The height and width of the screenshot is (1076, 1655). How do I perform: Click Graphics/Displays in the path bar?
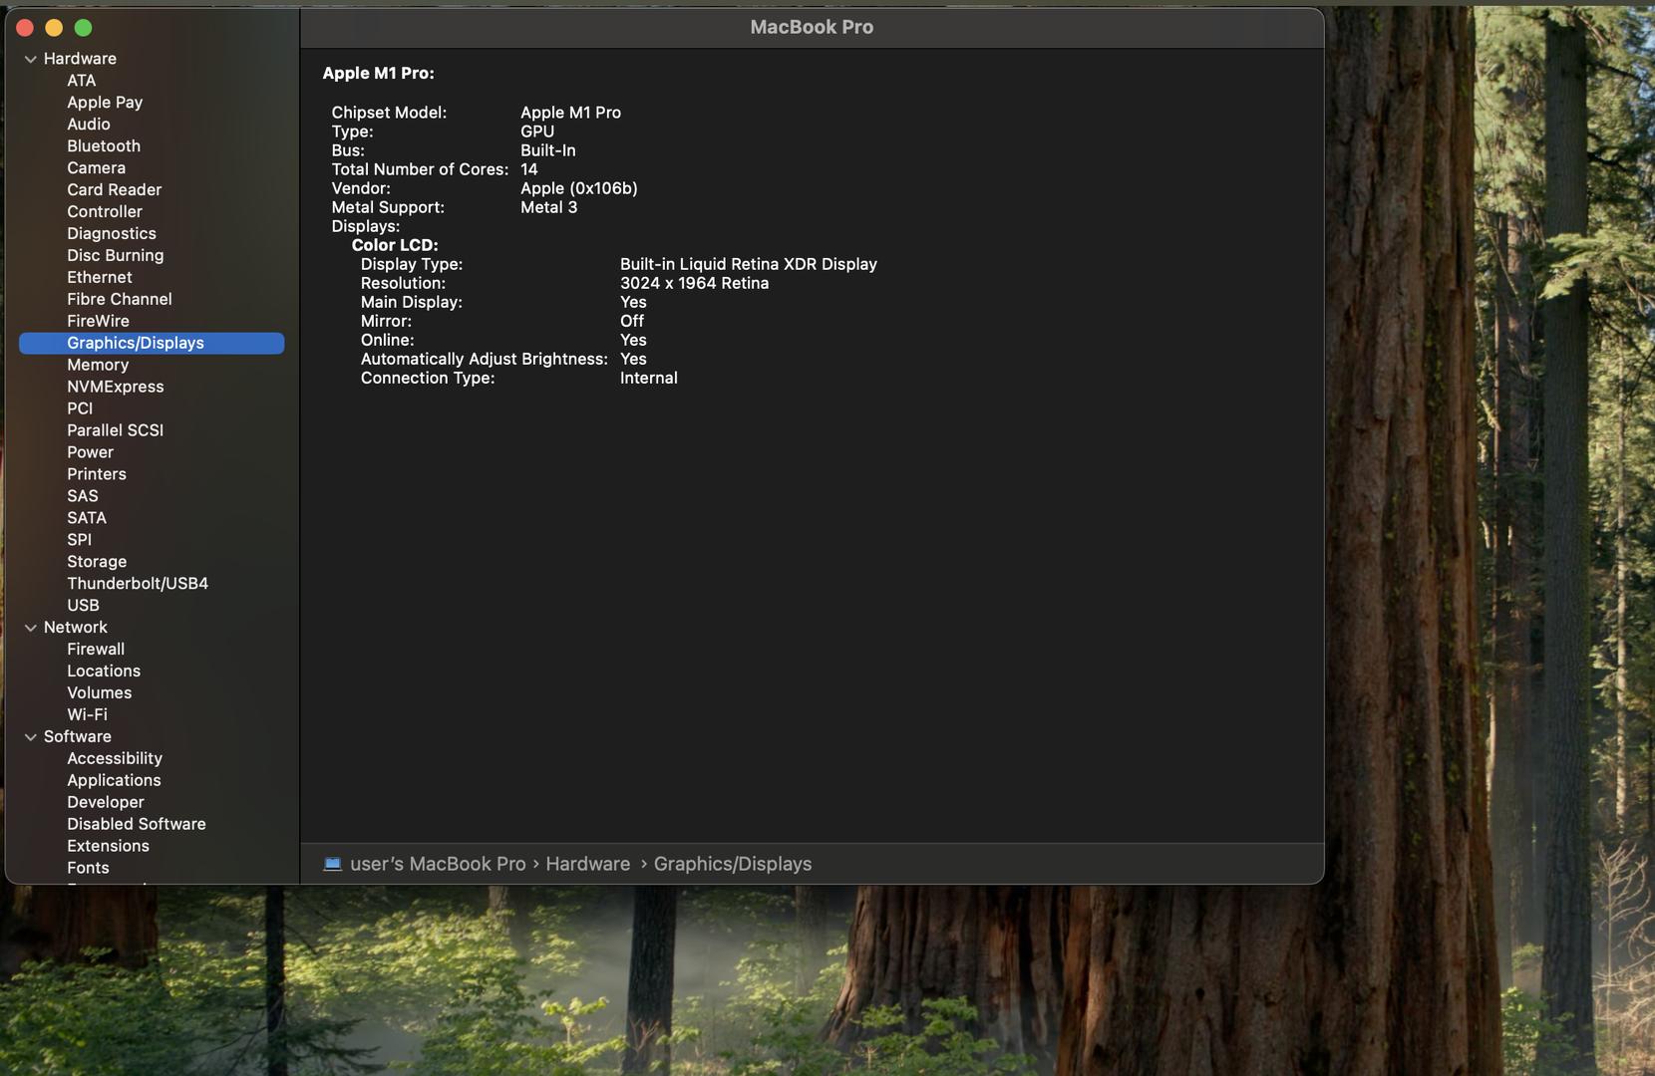click(x=733, y=865)
